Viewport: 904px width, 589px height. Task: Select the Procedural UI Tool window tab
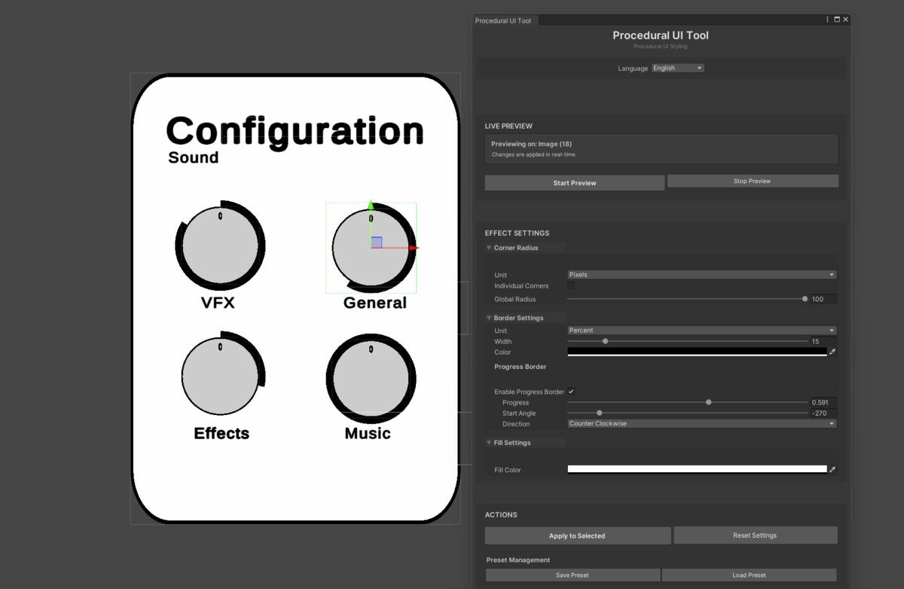tap(503, 20)
